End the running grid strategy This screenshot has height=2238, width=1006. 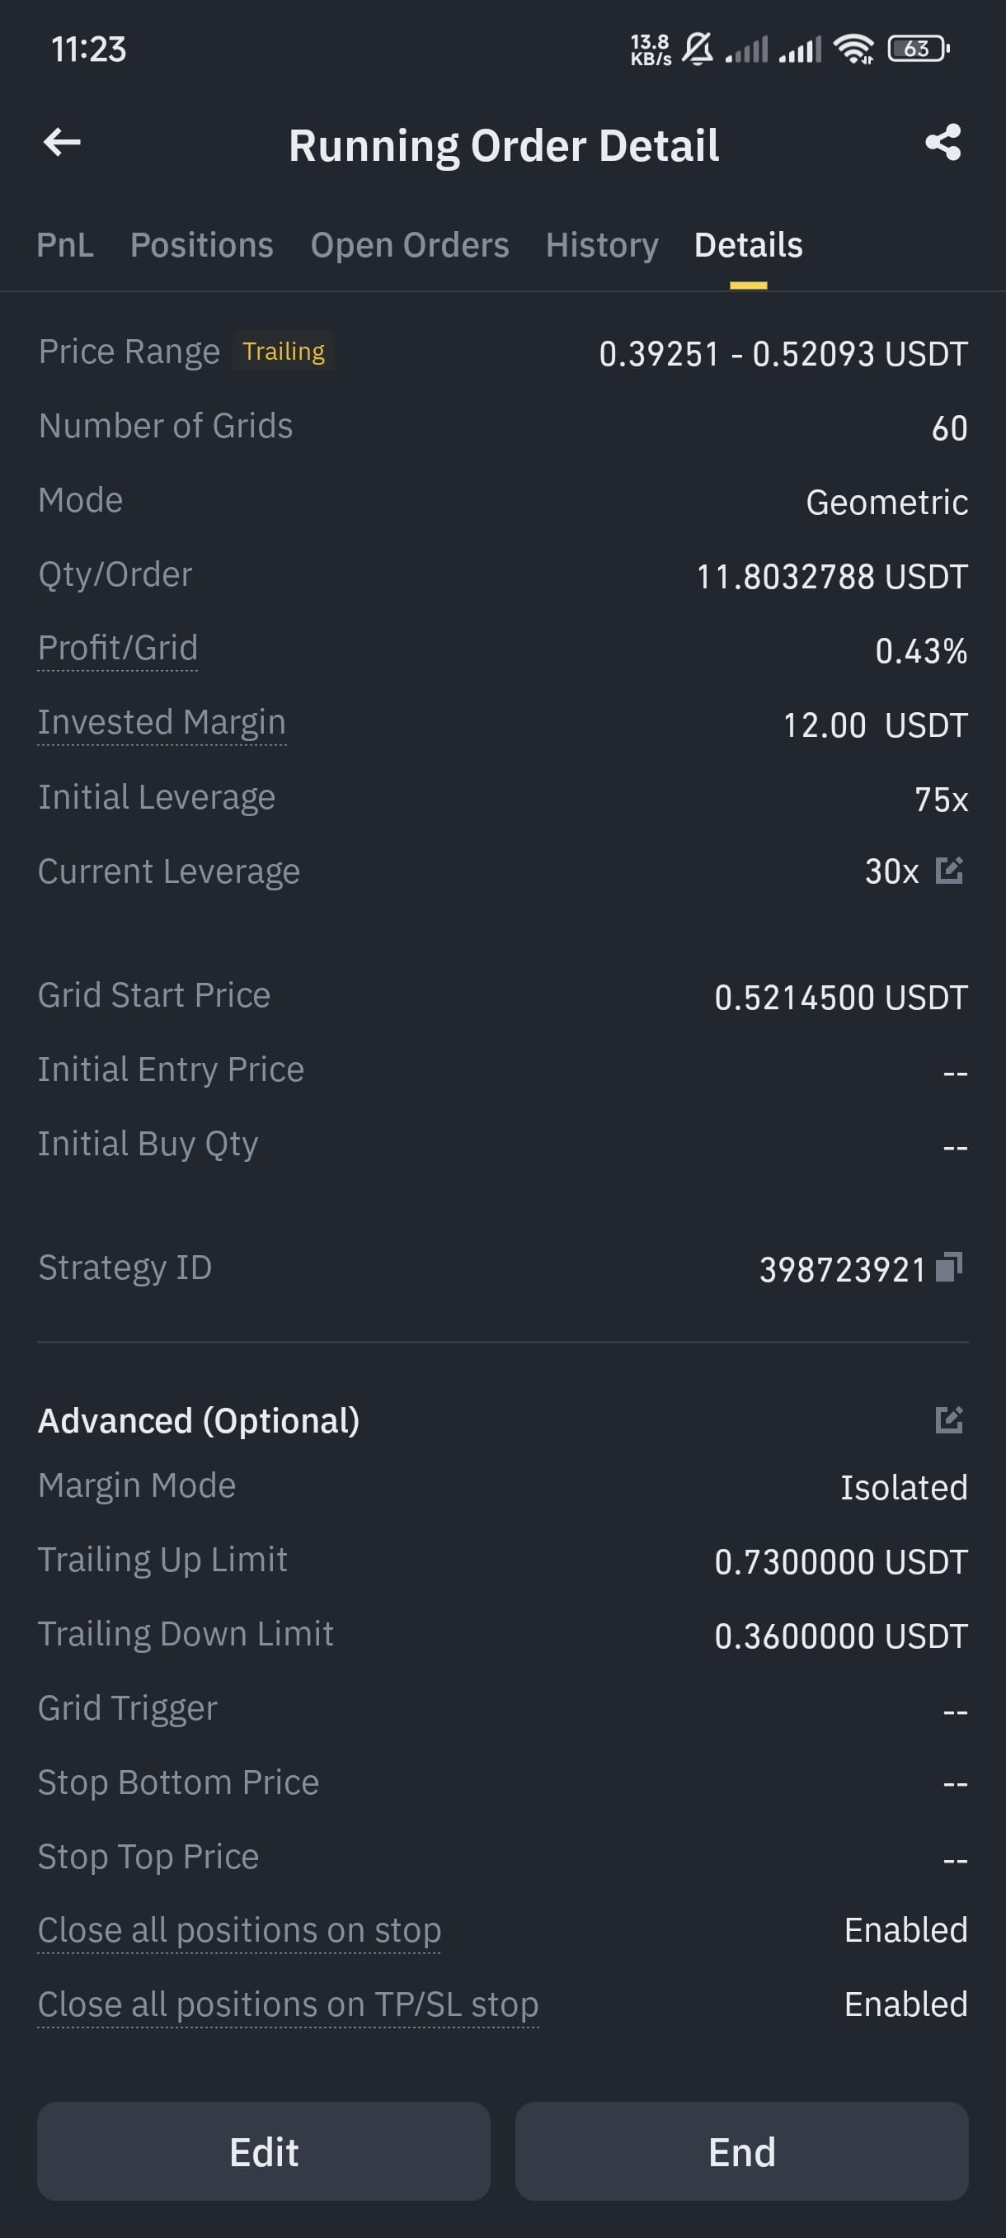point(741,2151)
